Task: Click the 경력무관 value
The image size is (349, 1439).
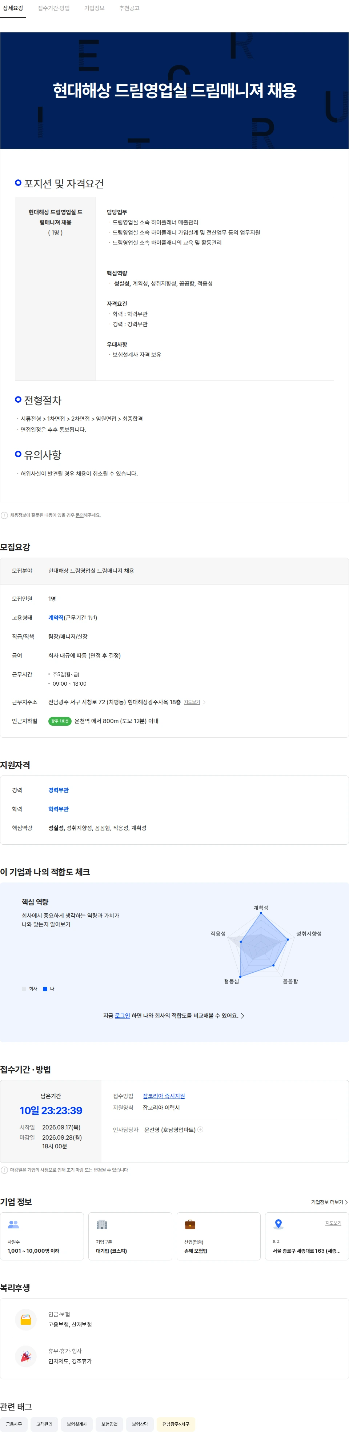Action: coord(58,790)
